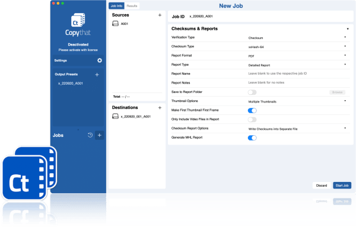Screen dimensions: 356x227
Task: Add a new output preset with plus icon
Action: [97, 75]
